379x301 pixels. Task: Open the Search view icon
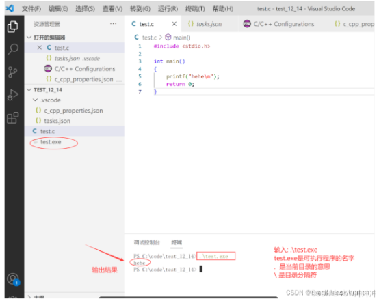13,49
